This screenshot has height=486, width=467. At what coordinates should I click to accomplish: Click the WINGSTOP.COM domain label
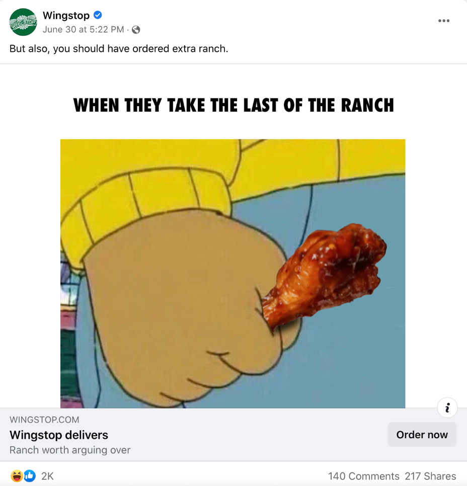[44, 420]
